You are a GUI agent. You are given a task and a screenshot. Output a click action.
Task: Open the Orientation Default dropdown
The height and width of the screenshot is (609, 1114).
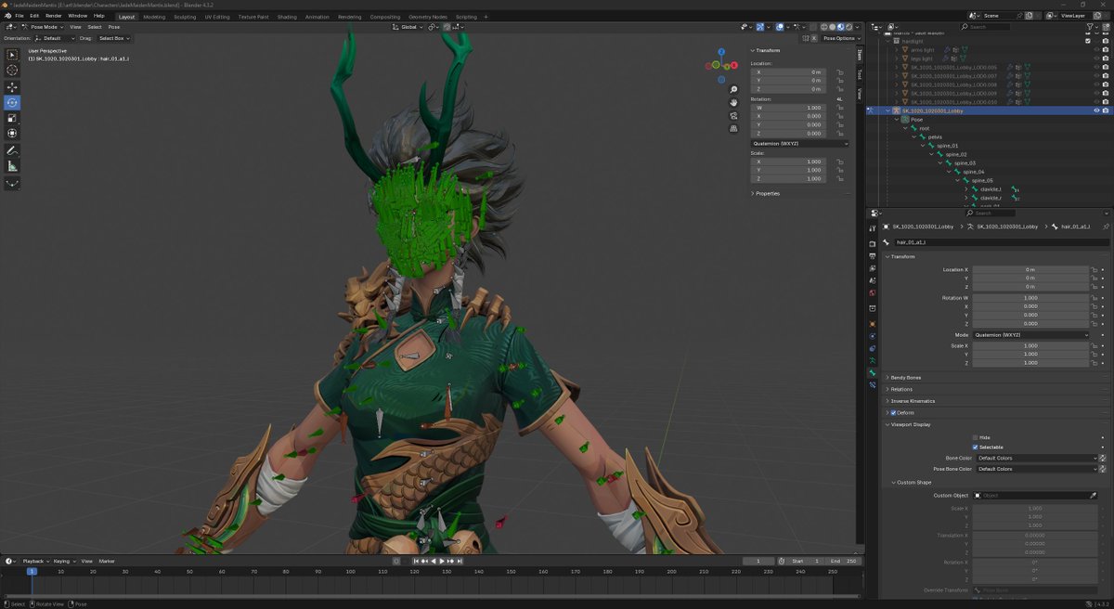[55, 38]
